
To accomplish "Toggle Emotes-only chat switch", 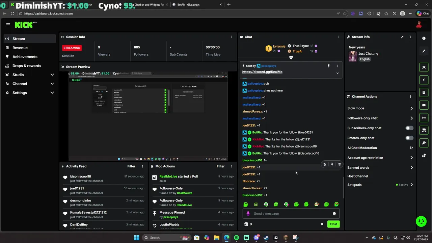I will click(x=409, y=138).
